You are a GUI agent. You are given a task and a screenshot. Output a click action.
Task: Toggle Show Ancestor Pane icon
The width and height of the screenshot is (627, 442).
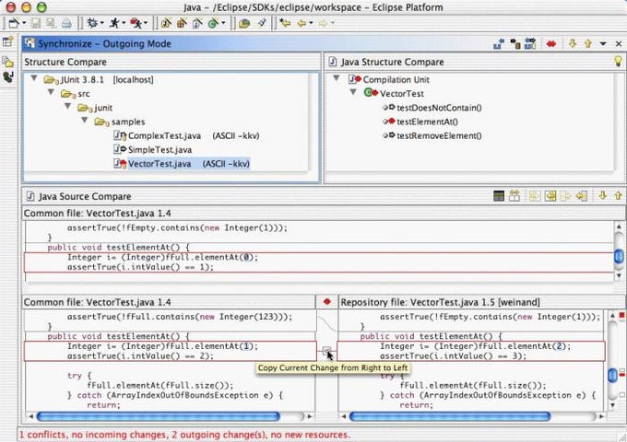coord(499,195)
